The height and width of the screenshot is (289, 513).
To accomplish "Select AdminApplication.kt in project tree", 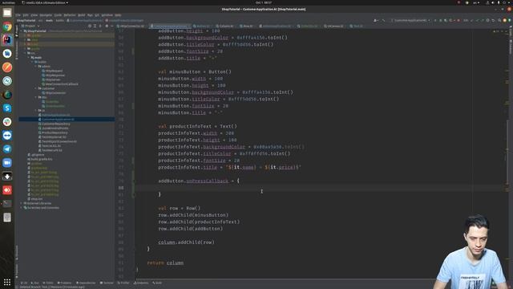I will (x=55, y=115).
